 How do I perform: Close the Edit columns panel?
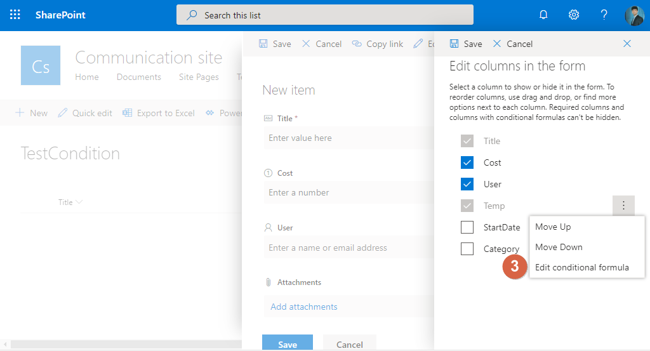point(627,44)
